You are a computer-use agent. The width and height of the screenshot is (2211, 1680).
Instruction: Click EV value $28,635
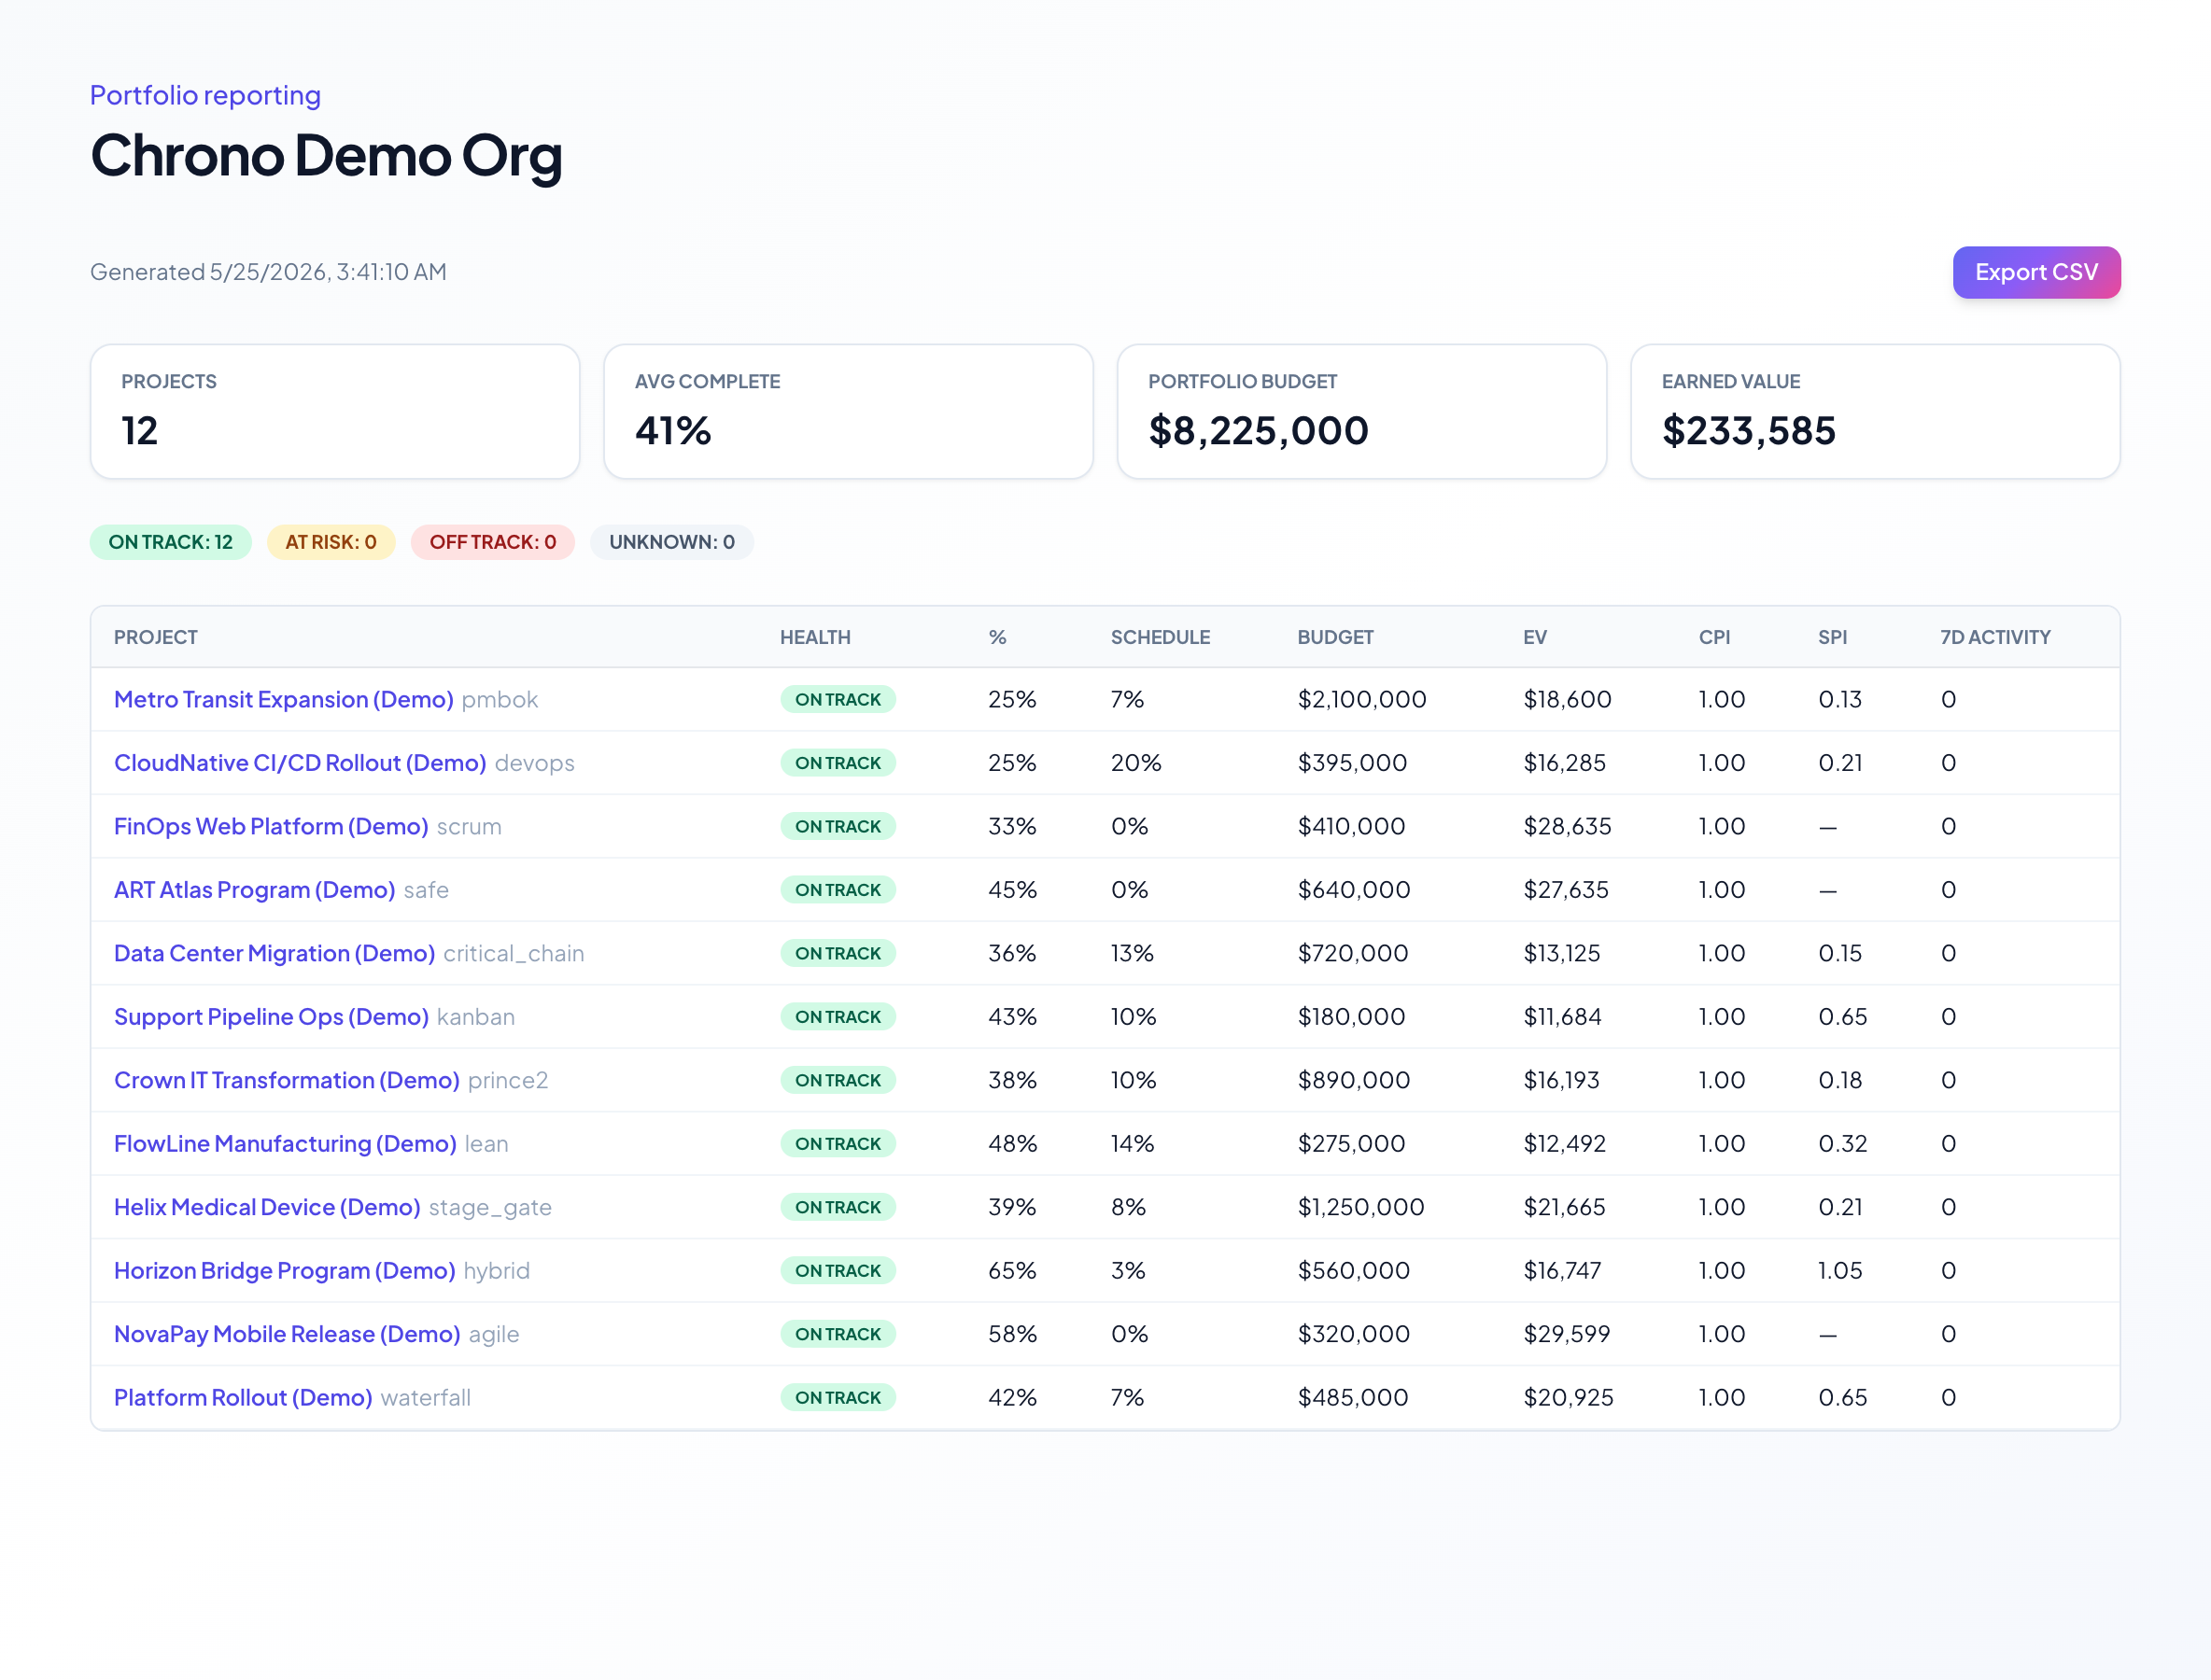tap(1568, 826)
